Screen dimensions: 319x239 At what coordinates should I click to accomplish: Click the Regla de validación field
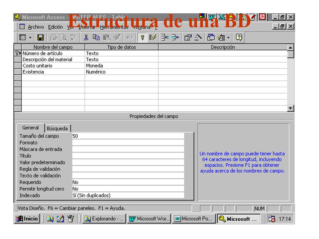tap(128, 169)
